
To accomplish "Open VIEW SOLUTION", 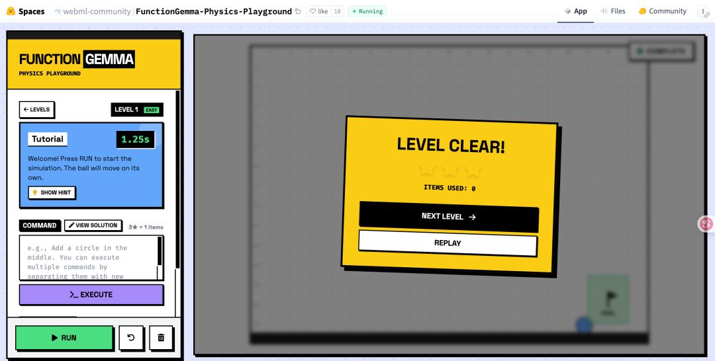I will pyautogui.click(x=93, y=225).
